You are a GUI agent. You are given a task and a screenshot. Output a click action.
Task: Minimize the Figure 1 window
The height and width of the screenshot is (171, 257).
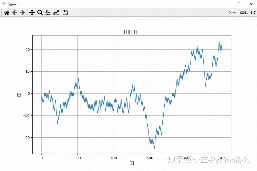click(x=227, y=4)
